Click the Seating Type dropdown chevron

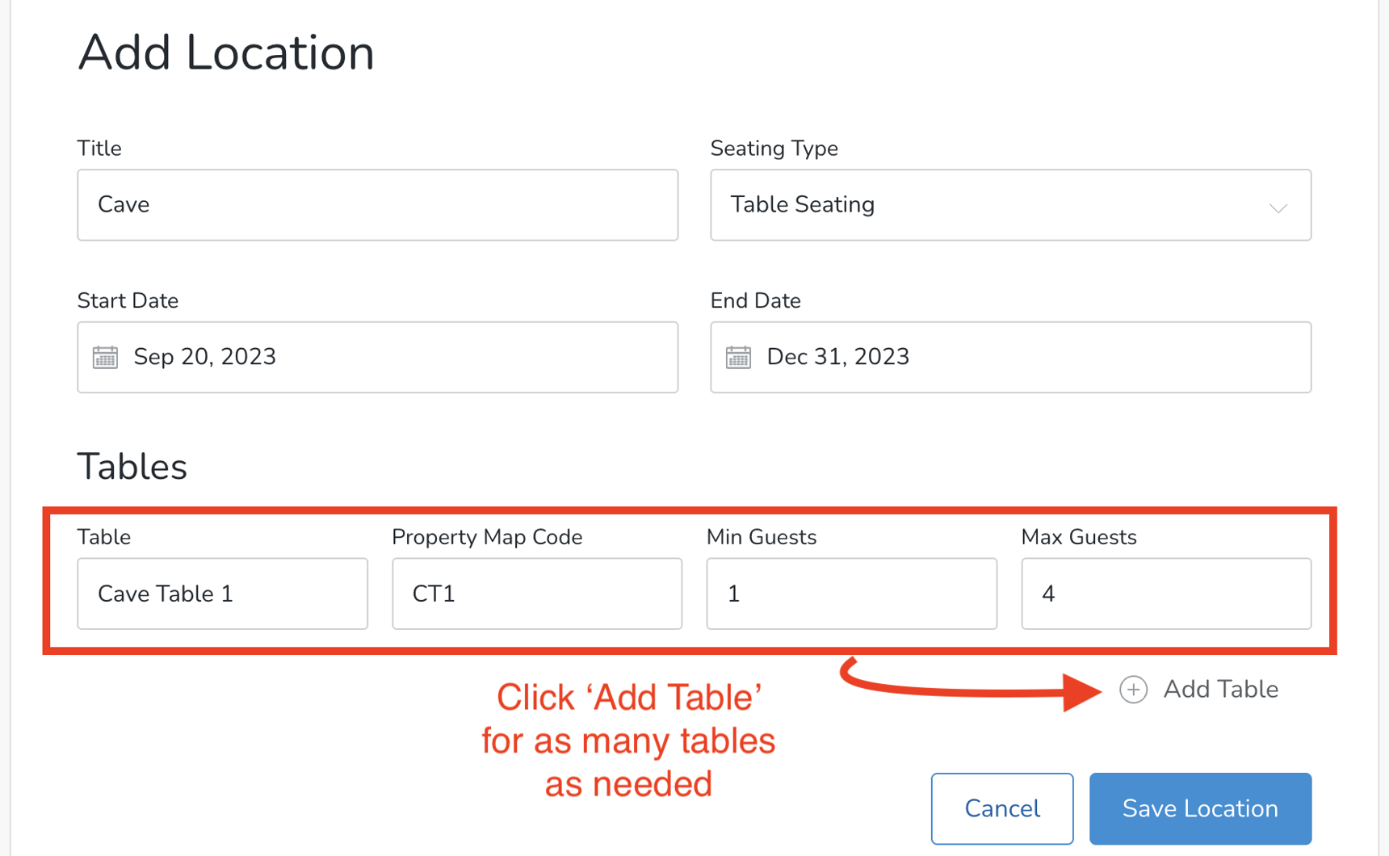(x=1278, y=208)
